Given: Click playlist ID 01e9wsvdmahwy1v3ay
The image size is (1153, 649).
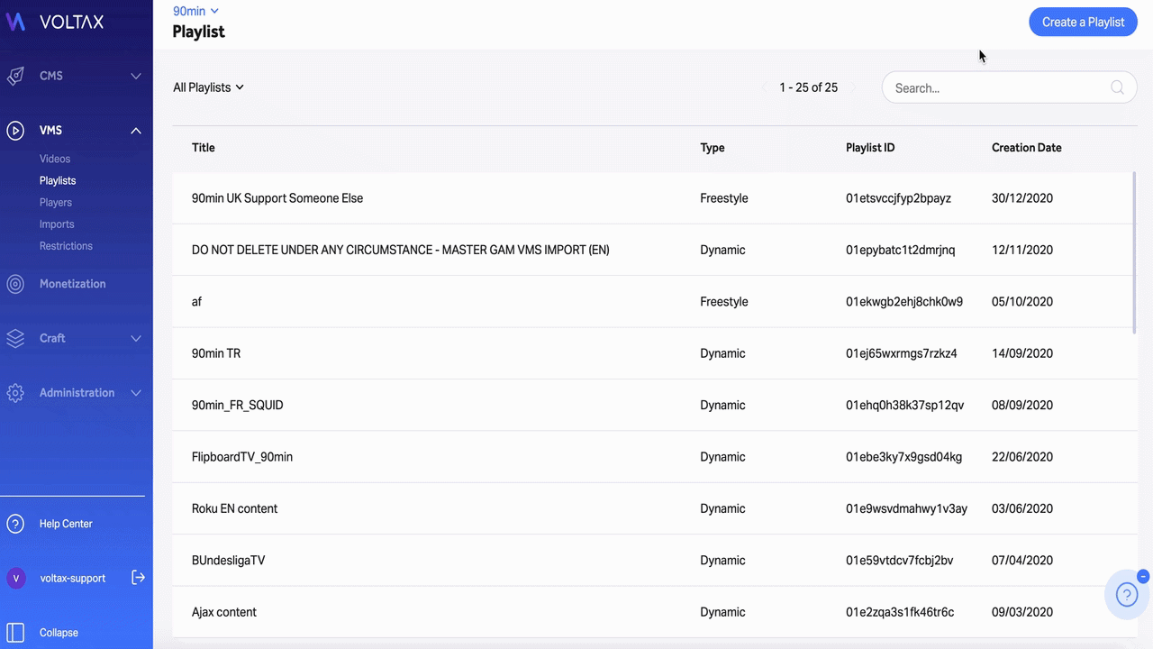Looking at the screenshot, I should 906,508.
